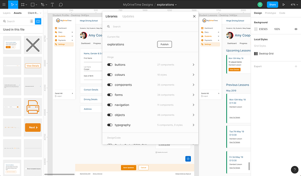Select the Comment tool
This screenshot has height=176, width=301.
(61, 4)
